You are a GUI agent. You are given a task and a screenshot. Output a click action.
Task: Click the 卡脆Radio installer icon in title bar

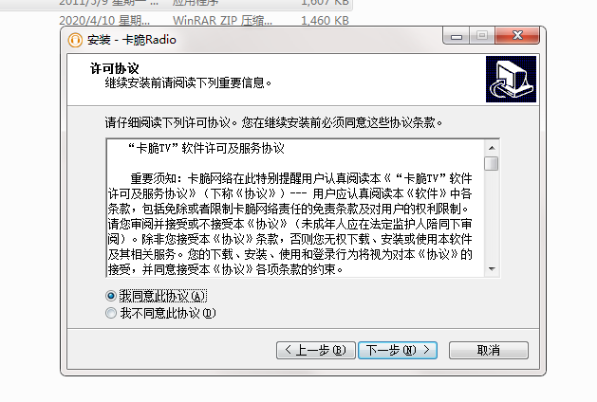click(75, 40)
